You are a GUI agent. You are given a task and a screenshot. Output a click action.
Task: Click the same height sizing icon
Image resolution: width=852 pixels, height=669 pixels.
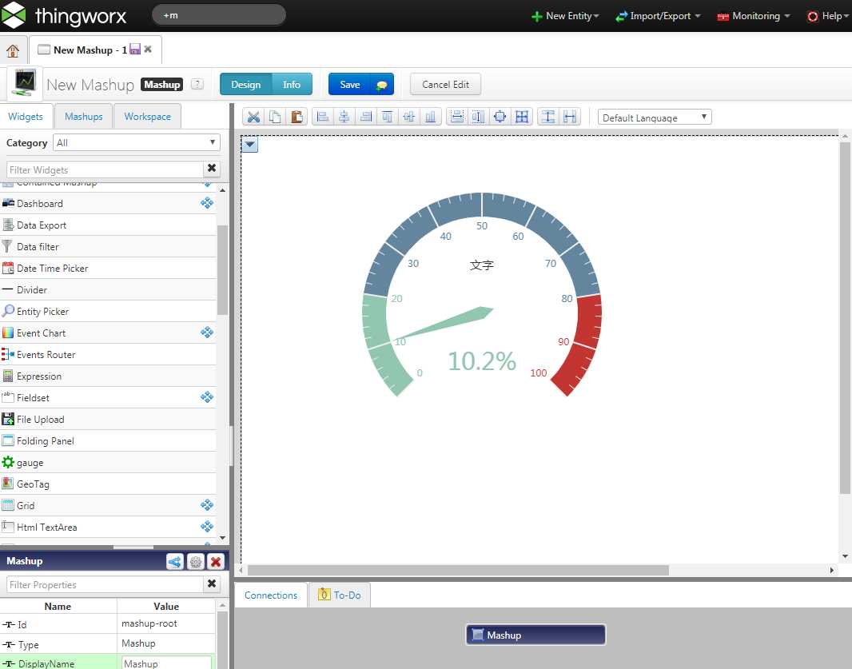click(548, 117)
